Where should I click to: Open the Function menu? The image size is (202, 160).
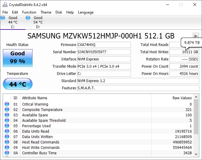tap(29, 12)
